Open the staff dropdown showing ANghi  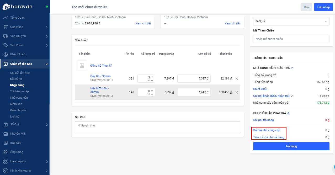(x=291, y=21)
